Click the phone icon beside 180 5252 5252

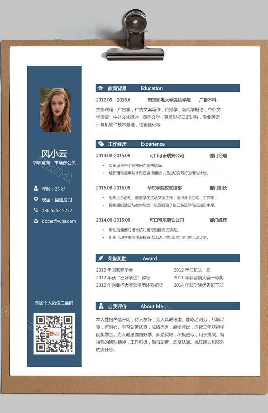click(x=36, y=210)
